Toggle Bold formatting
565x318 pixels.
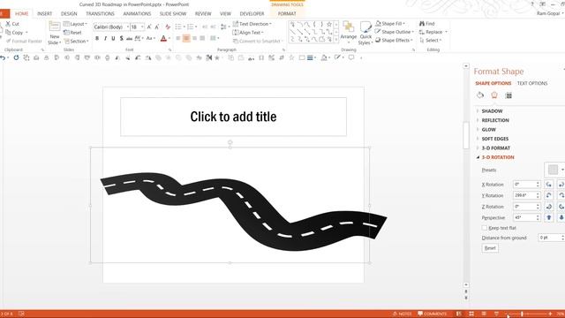pyautogui.click(x=97, y=38)
